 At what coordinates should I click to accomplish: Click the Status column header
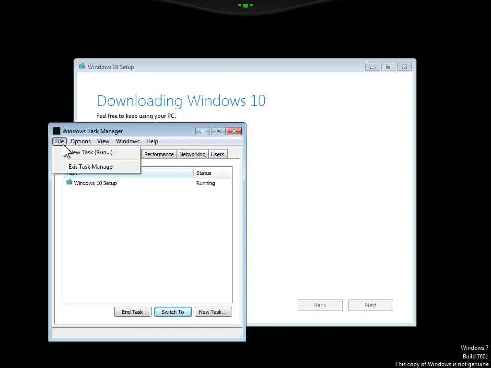pyautogui.click(x=208, y=173)
